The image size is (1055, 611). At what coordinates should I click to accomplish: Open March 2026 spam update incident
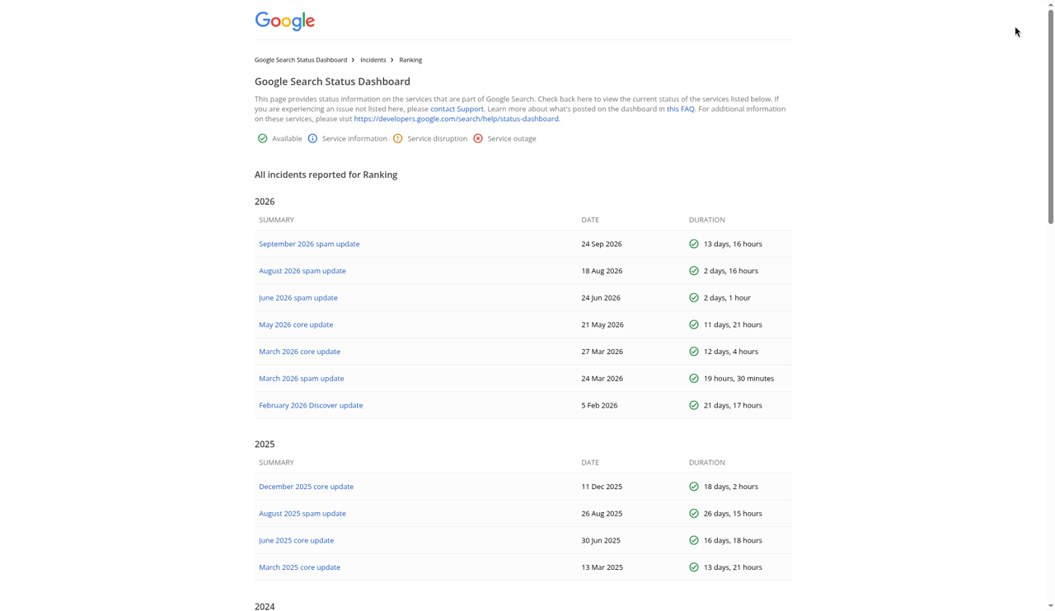tap(302, 379)
